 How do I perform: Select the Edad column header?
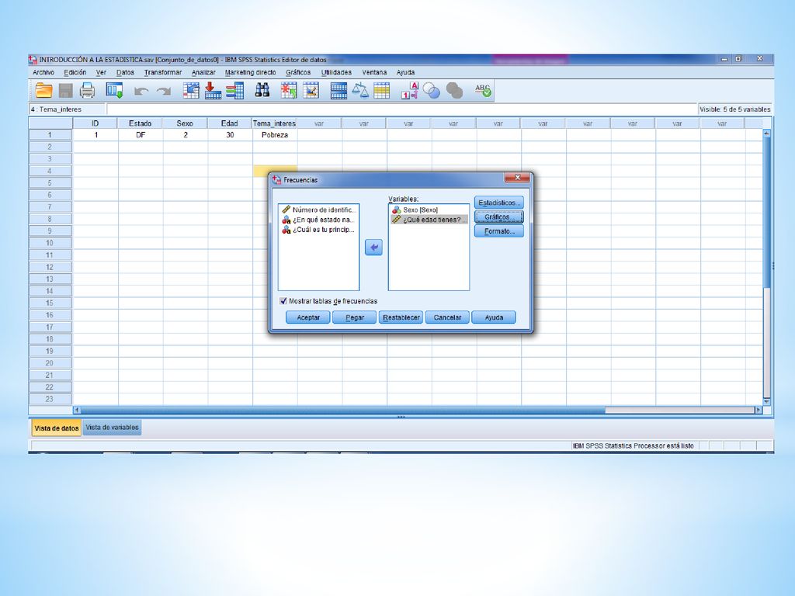[x=230, y=123]
